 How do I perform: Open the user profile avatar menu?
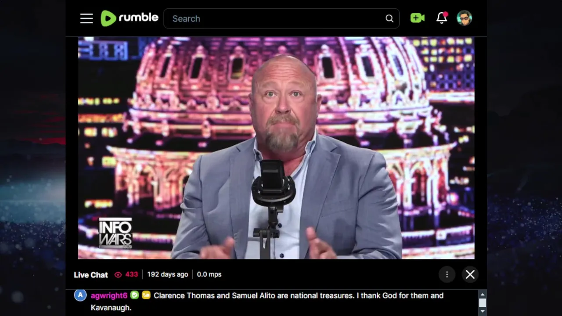tap(464, 18)
